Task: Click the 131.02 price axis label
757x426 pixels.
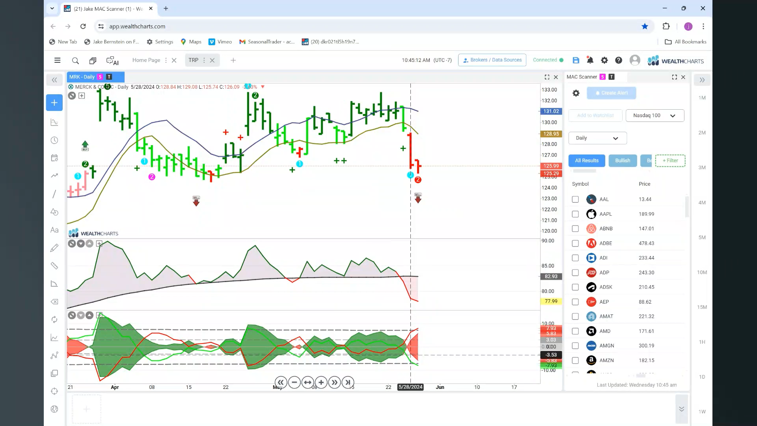Action: [x=551, y=112]
